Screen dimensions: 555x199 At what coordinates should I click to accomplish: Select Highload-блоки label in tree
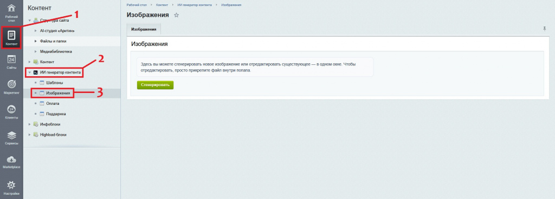click(53, 135)
